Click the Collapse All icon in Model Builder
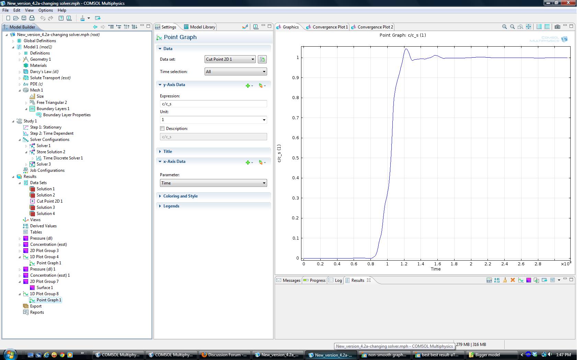This screenshot has height=360, width=585. (111, 27)
